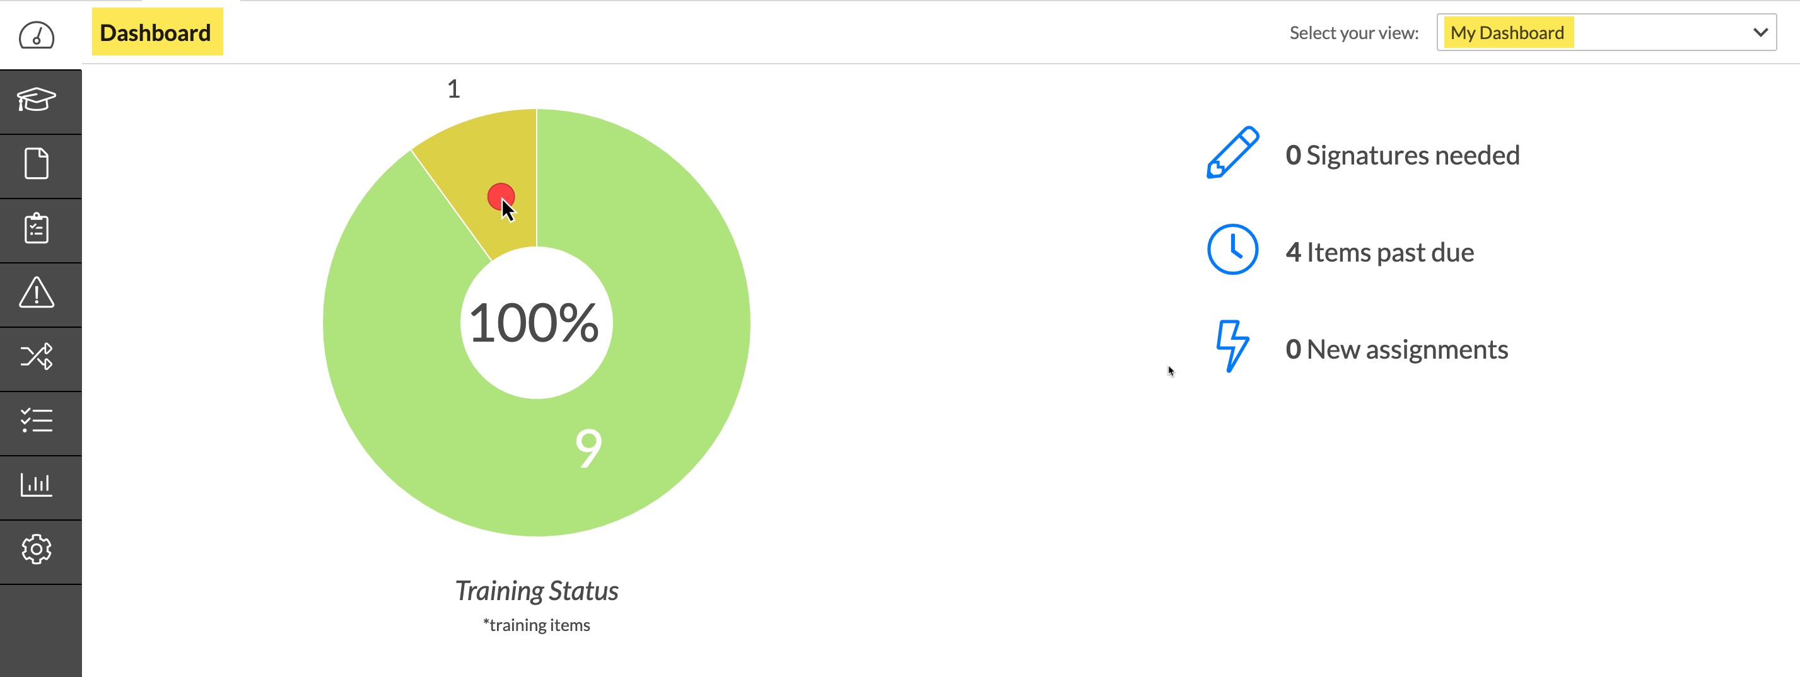
Task: Click the blue clock past due icon
Action: (x=1232, y=250)
